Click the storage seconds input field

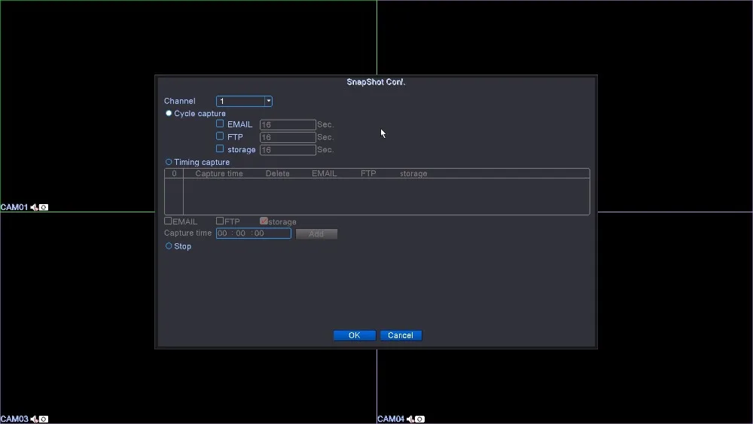(288, 150)
